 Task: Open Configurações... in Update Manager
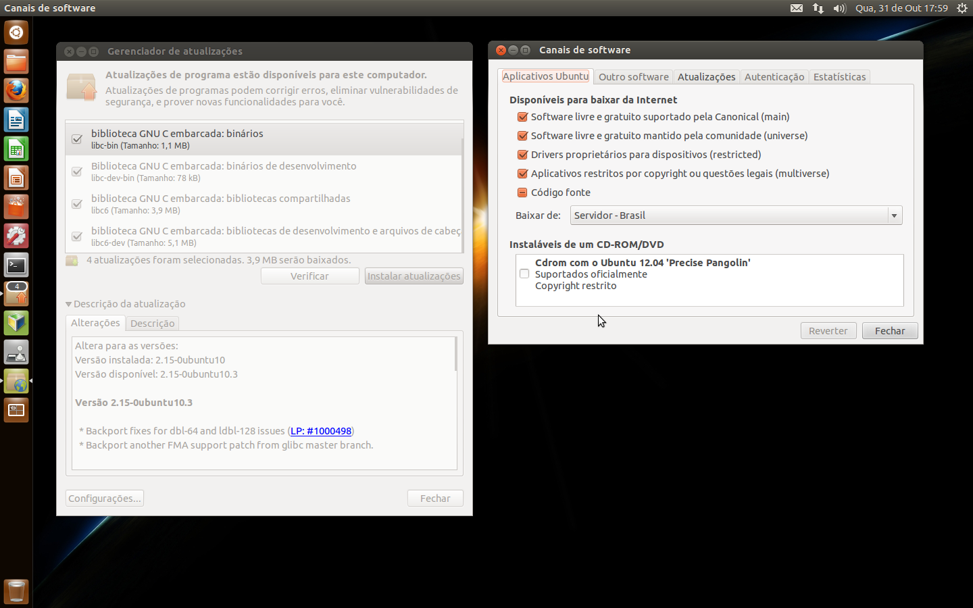click(x=105, y=499)
